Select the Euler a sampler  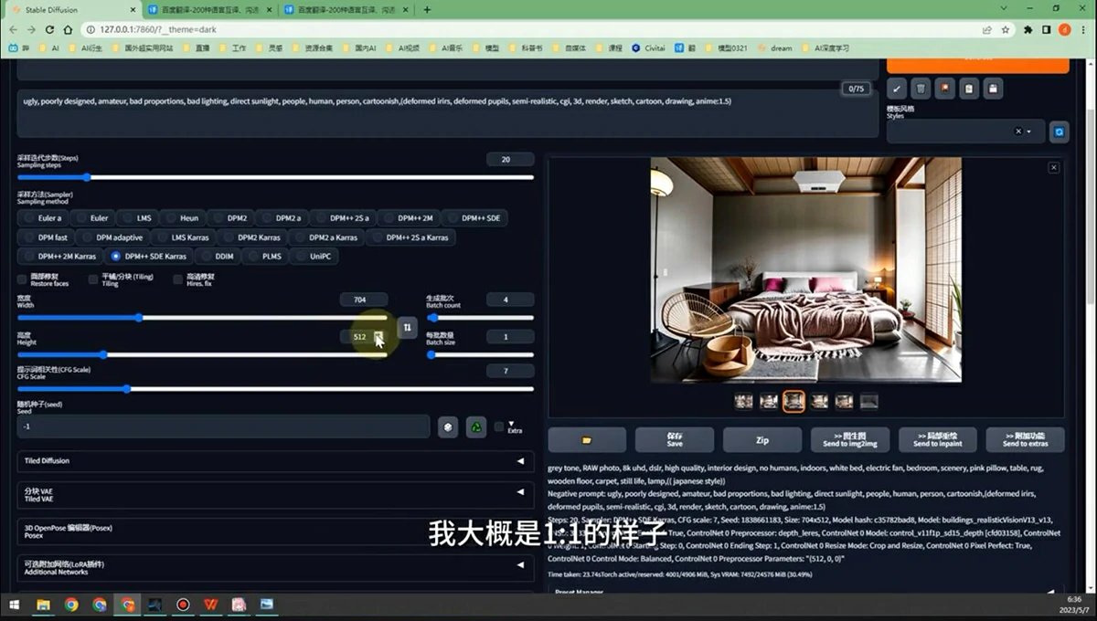click(43, 218)
